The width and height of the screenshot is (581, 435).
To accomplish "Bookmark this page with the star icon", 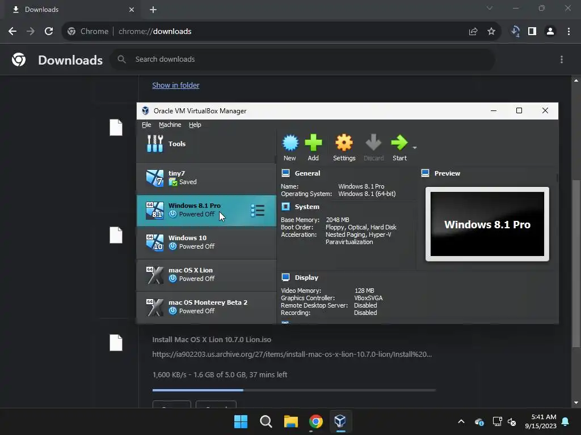I will tap(491, 32).
